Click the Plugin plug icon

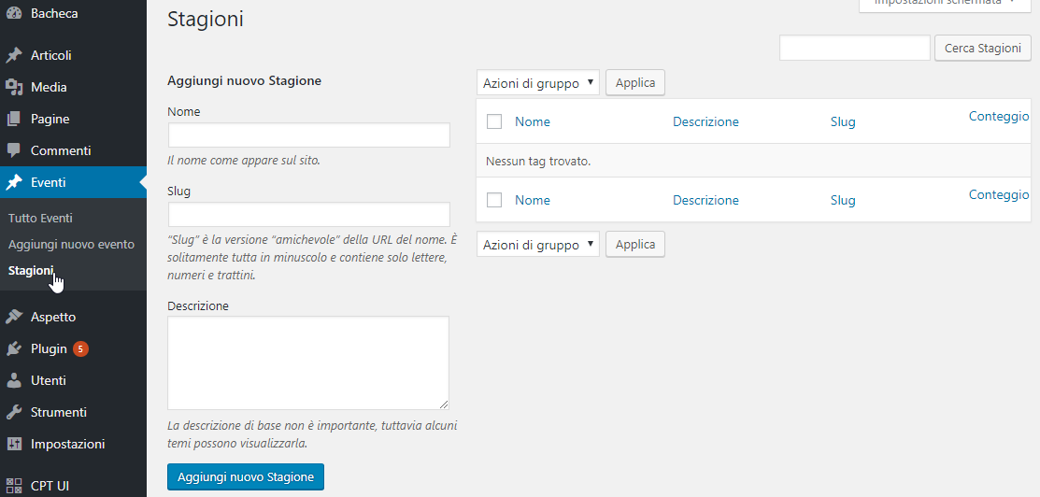point(14,348)
